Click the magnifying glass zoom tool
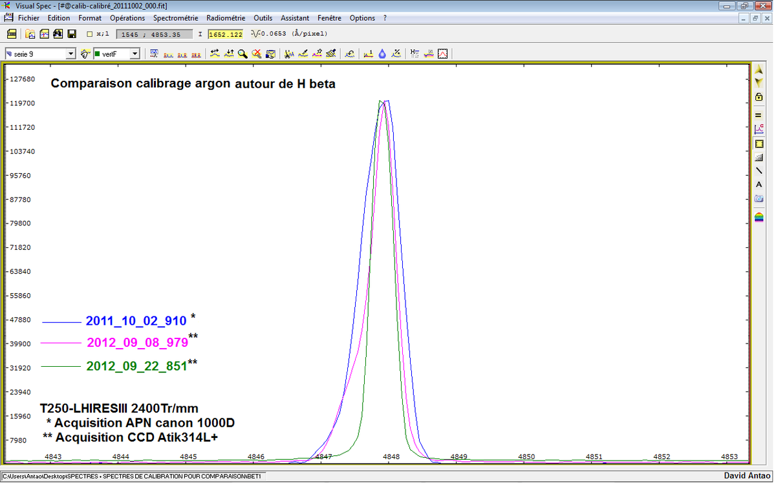Viewport: 776px width, 485px height. (242, 54)
